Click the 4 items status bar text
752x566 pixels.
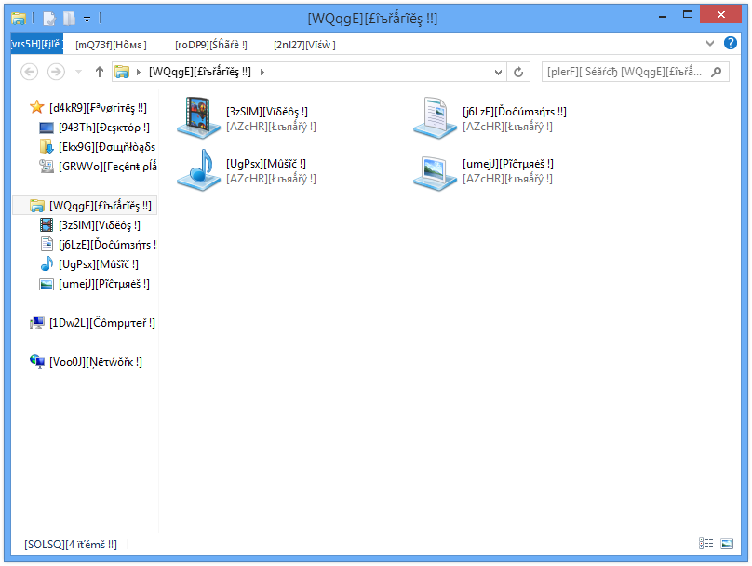click(x=71, y=545)
